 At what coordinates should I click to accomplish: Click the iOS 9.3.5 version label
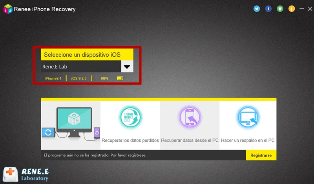79,78
